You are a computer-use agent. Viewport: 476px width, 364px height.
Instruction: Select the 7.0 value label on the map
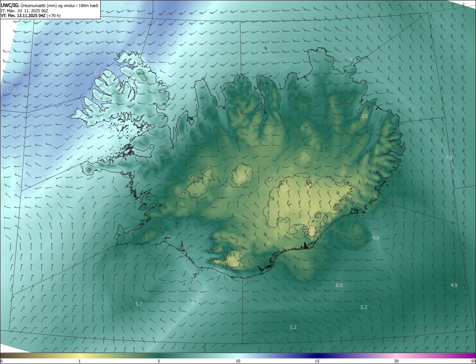point(448,158)
